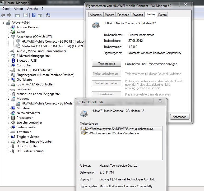204x191 pixels.
Task: Expand the IDE ATA/ATAPI-Controller node
Action: pos(8,85)
